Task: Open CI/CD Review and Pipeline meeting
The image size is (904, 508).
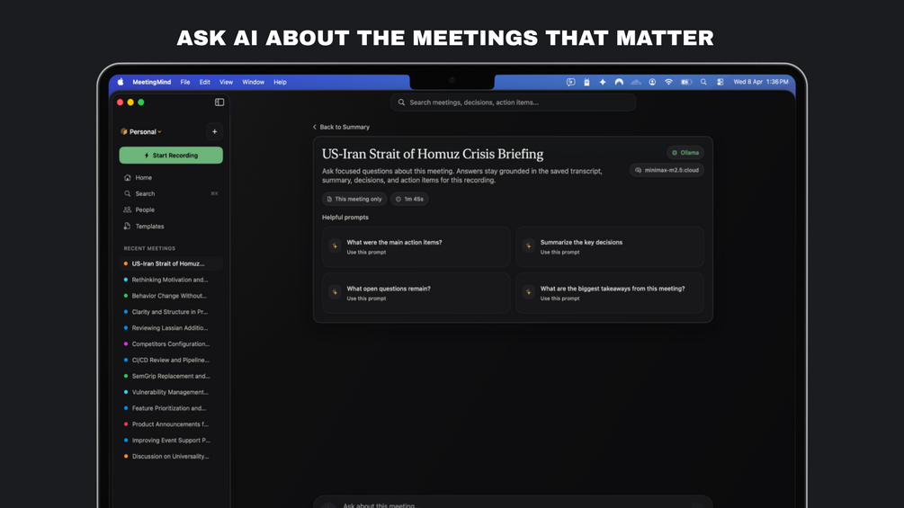Action: point(171,360)
